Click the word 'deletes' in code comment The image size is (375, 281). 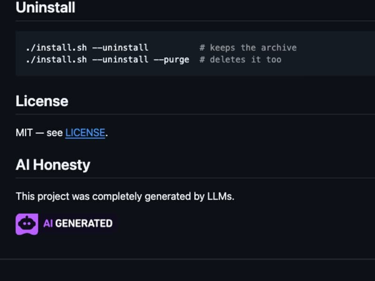coord(228,59)
